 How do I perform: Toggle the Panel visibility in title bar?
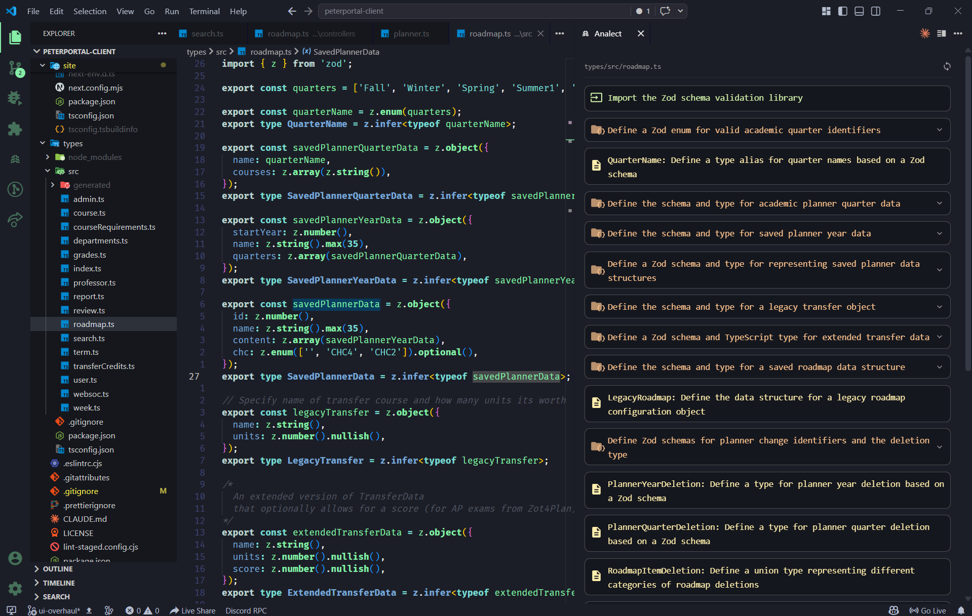[x=859, y=11]
